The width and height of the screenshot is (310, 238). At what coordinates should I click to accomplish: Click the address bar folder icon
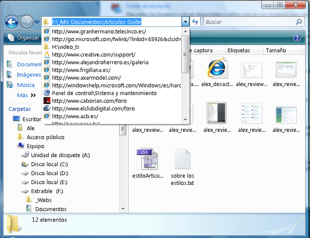tap(46, 22)
